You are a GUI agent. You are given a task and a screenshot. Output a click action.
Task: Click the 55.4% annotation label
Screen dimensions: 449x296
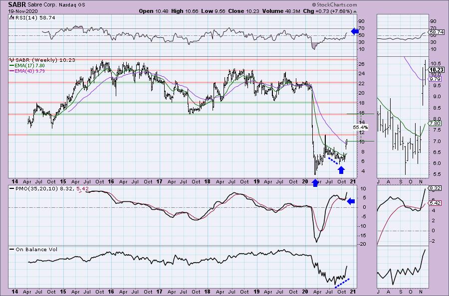(360, 127)
